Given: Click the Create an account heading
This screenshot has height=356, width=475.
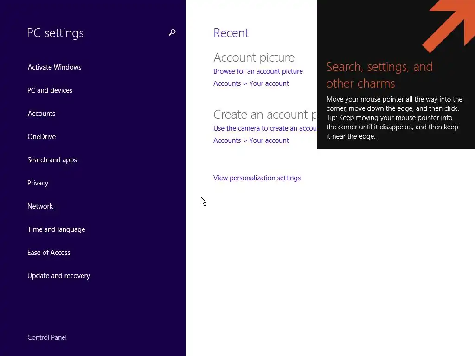Looking at the screenshot, I should click(265, 115).
